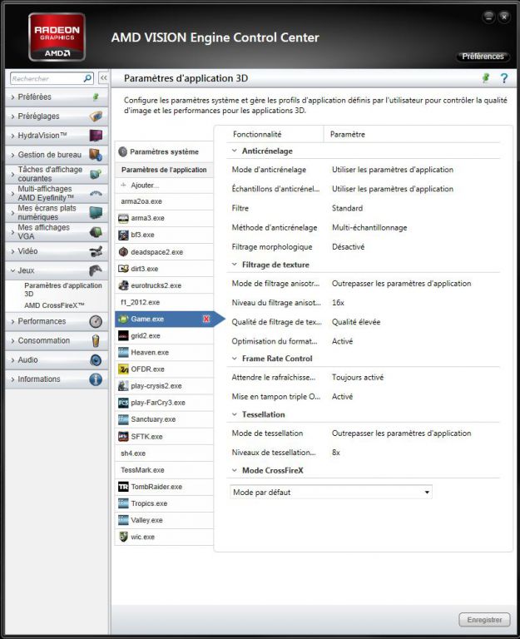Image resolution: width=520 pixels, height=639 pixels.
Task: Open Paramètres d'application 3D page
Action: click(x=62, y=290)
